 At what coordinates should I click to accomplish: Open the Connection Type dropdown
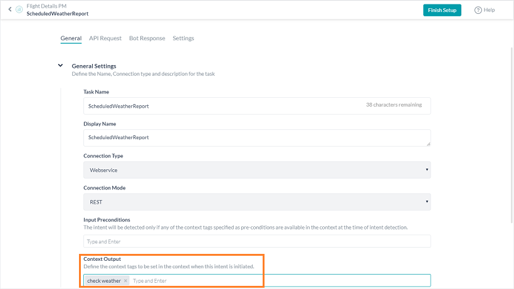click(257, 170)
